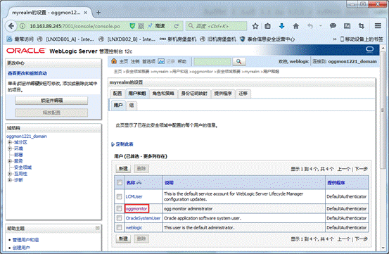Expand the 环境 tree node
This screenshot has width=389, height=254.
pyautogui.click(x=10, y=148)
